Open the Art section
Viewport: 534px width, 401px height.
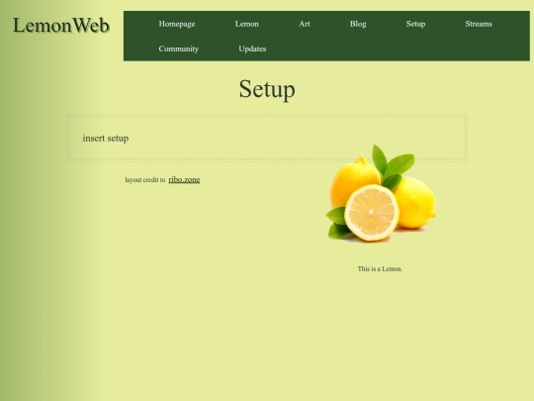pyautogui.click(x=305, y=24)
